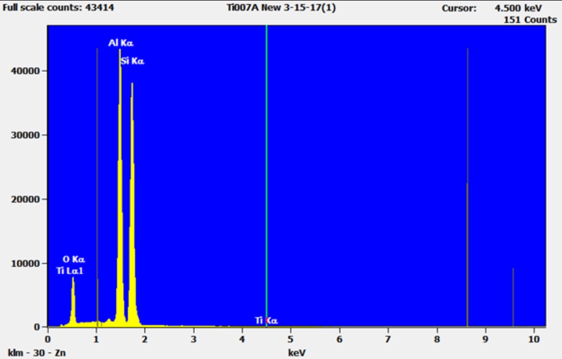Click the 10 keV x-axis tick label
The height and width of the screenshot is (359, 562).
click(x=534, y=339)
